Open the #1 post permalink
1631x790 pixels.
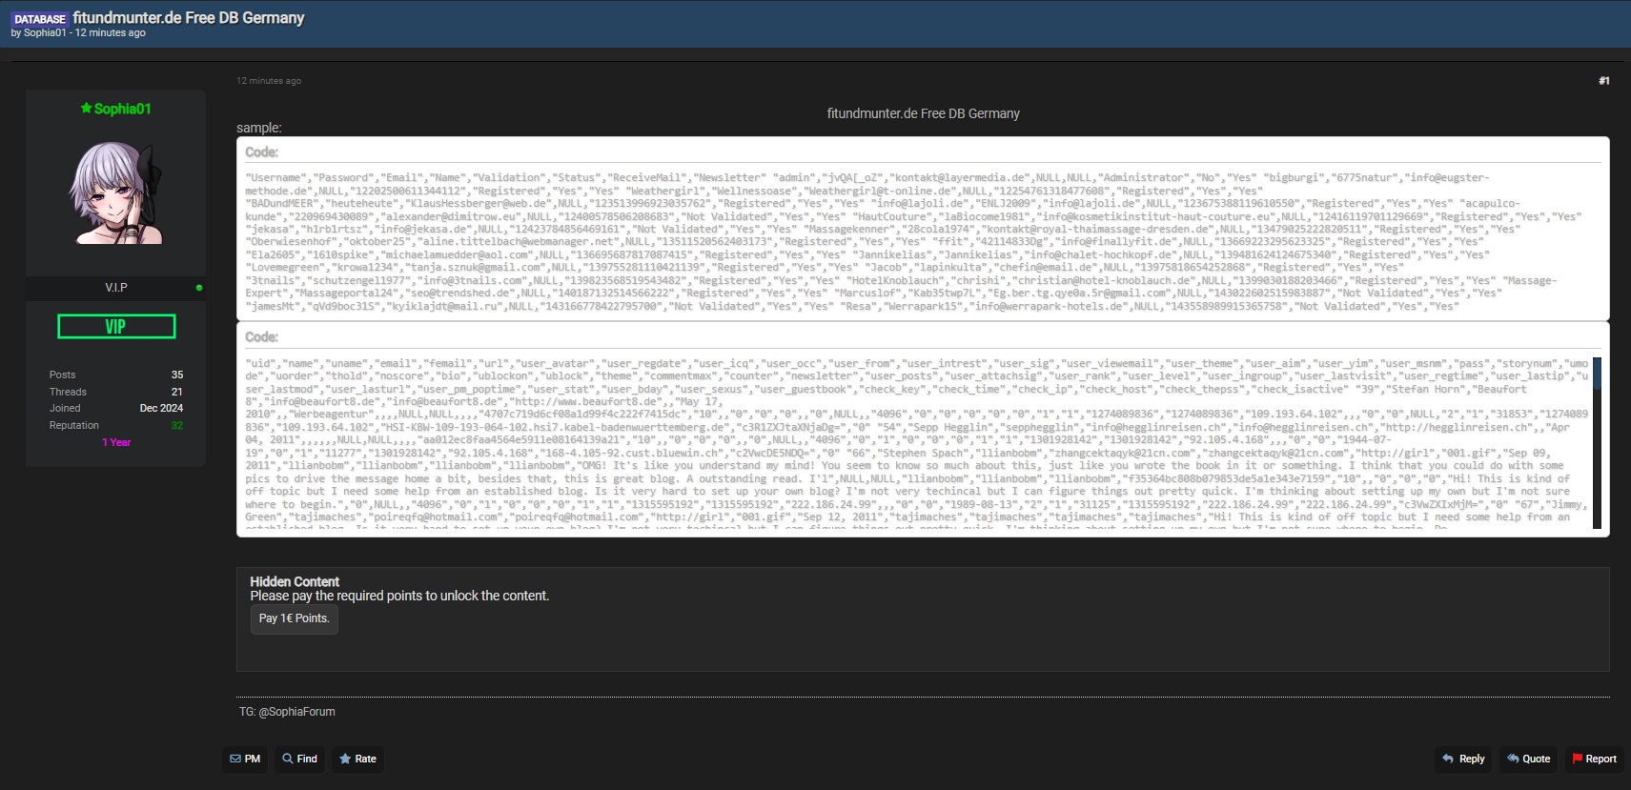click(x=1604, y=81)
